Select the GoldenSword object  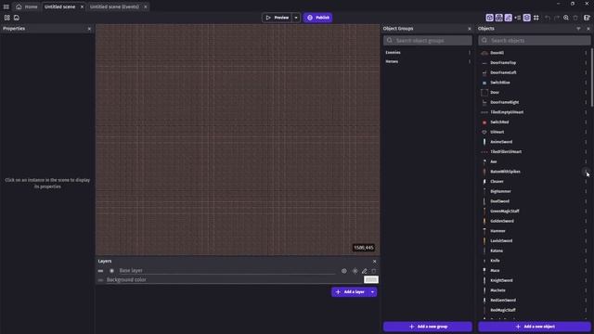502,221
